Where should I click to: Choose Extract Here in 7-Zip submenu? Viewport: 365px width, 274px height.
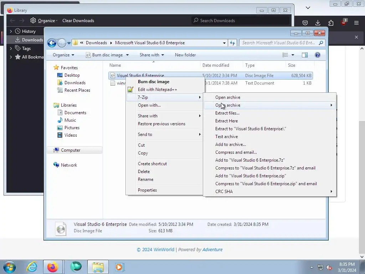tap(269, 121)
